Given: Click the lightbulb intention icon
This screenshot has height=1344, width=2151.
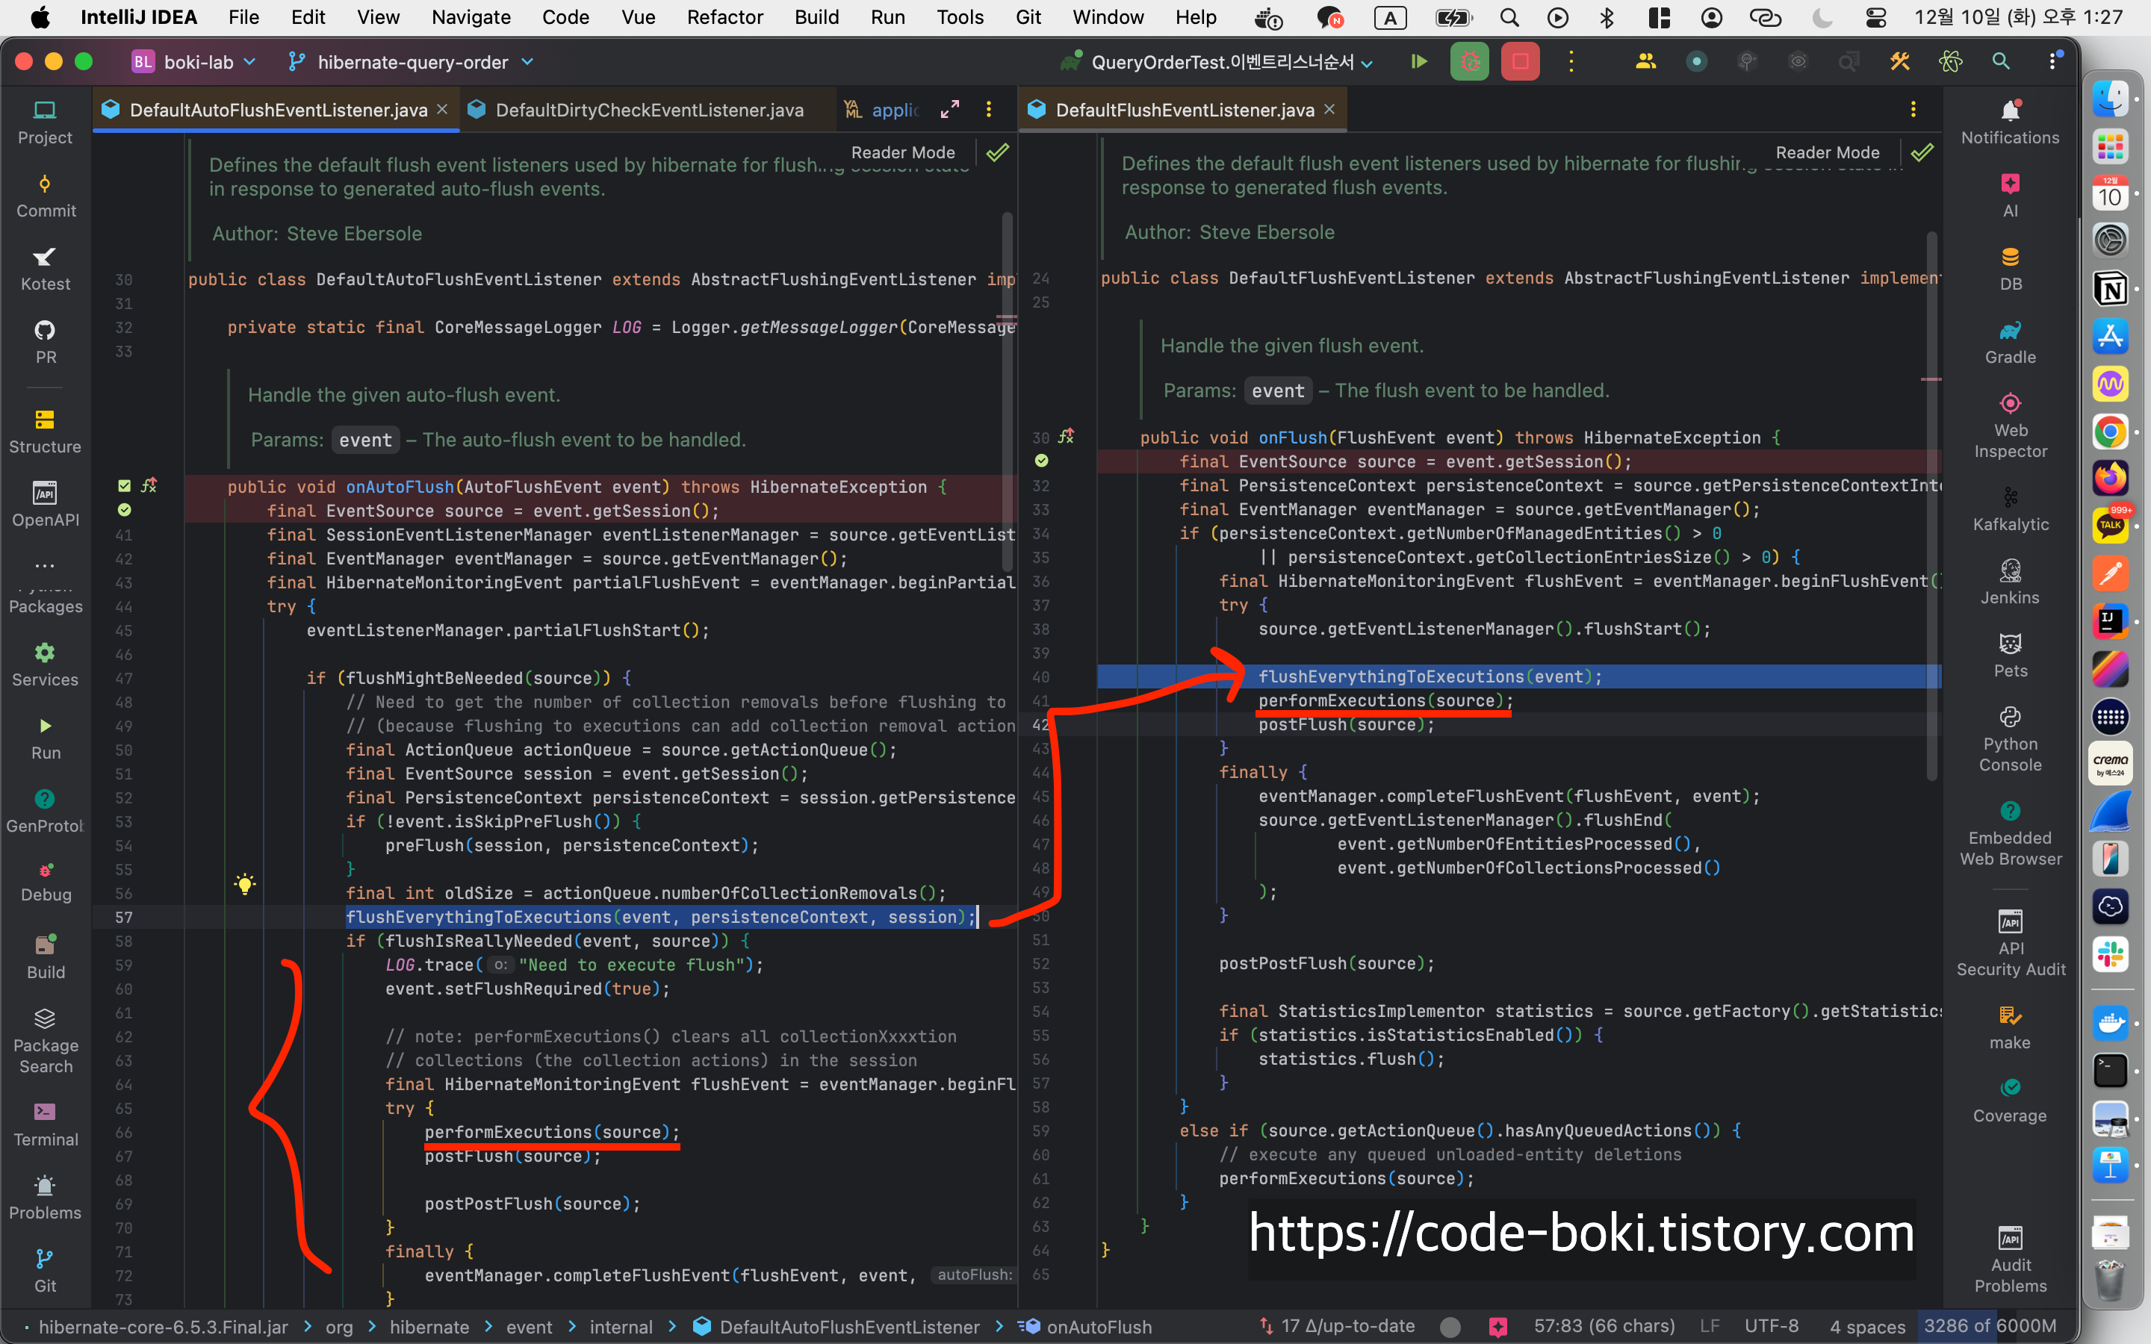Looking at the screenshot, I should [245, 883].
